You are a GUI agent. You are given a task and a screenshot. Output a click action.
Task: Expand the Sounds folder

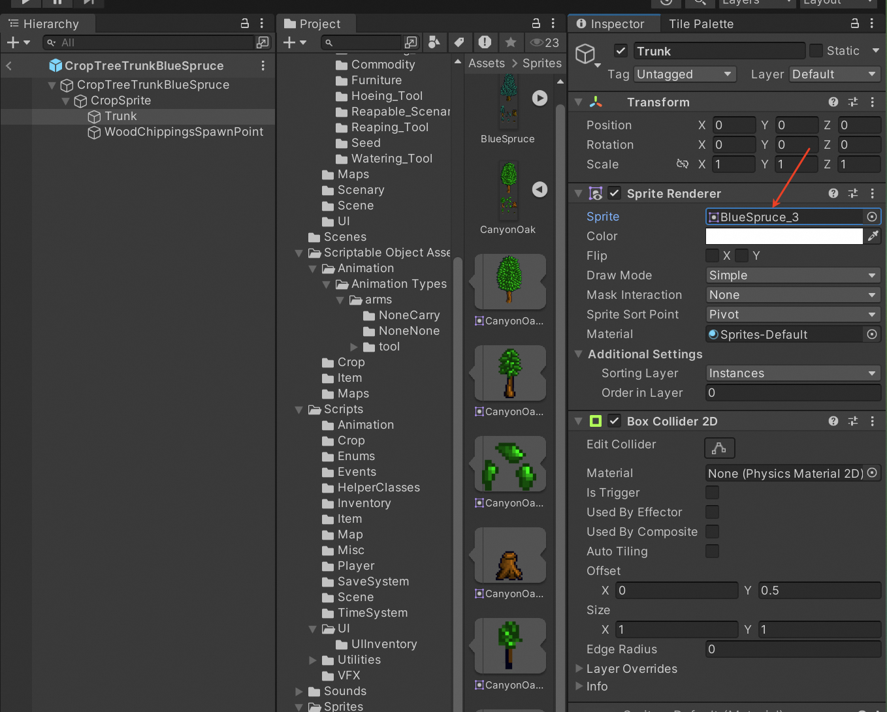pos(298,692)
